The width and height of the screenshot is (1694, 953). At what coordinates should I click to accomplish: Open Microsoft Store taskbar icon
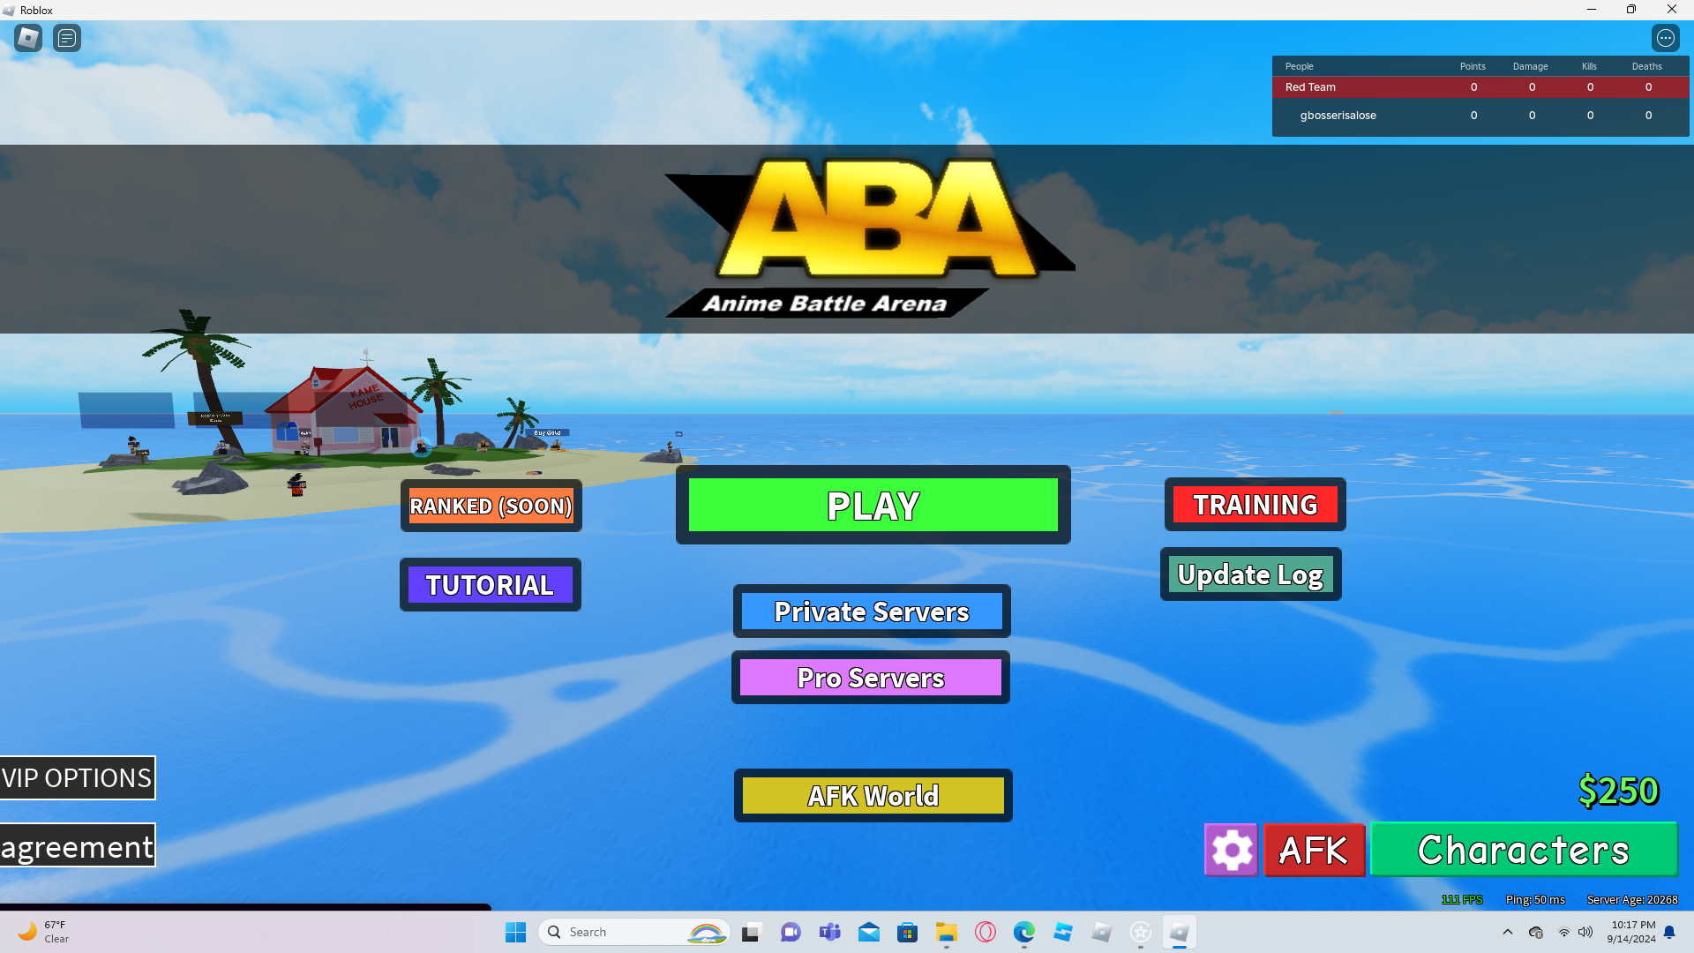[907, 932]
